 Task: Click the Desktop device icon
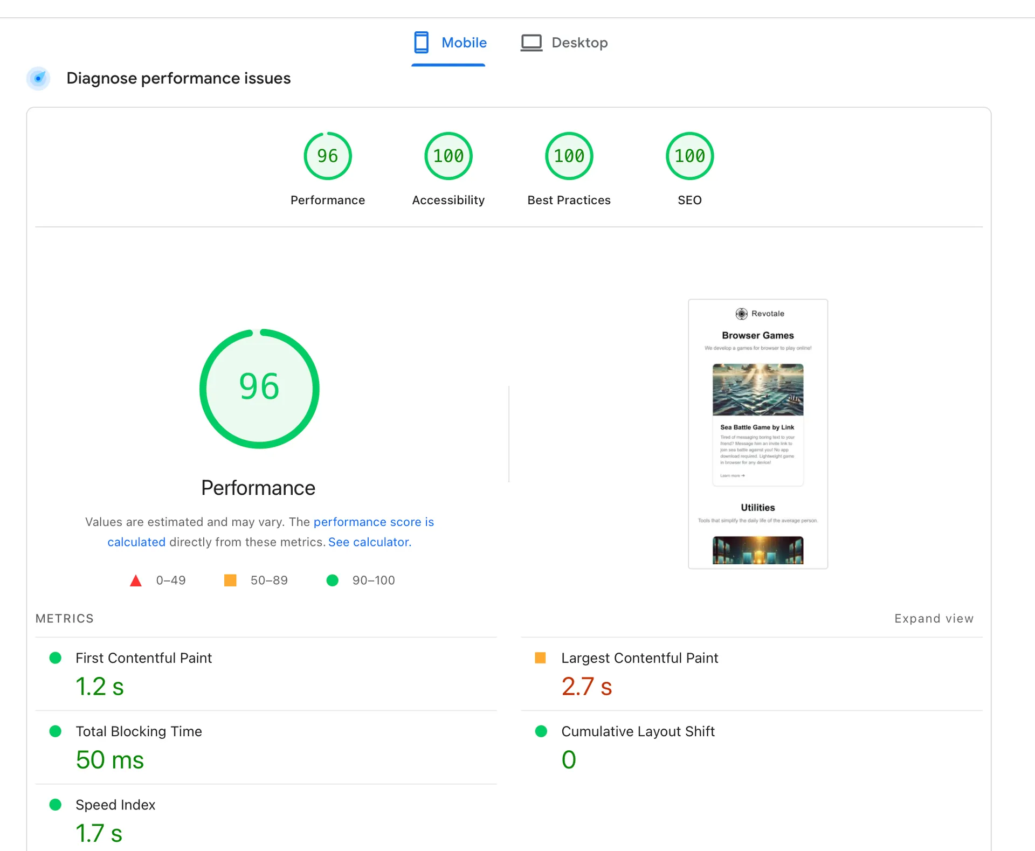(532, 42)
